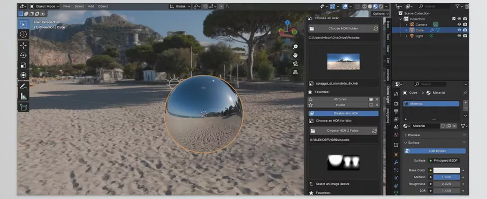Toggle Collection eye visibility
Screen dimensions: 487x199
(460, 19)
